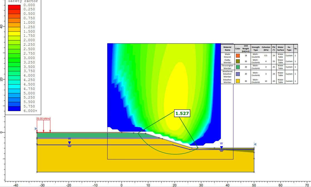The image size is (311, 187).
Task: Click the orange legend band at 1.000
Action: click(x=14, y=25)
